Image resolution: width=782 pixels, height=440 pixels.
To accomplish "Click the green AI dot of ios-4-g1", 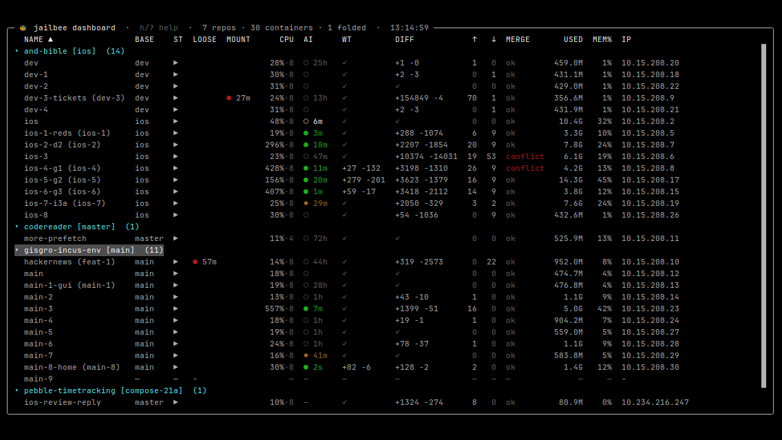I will (306, 168).
